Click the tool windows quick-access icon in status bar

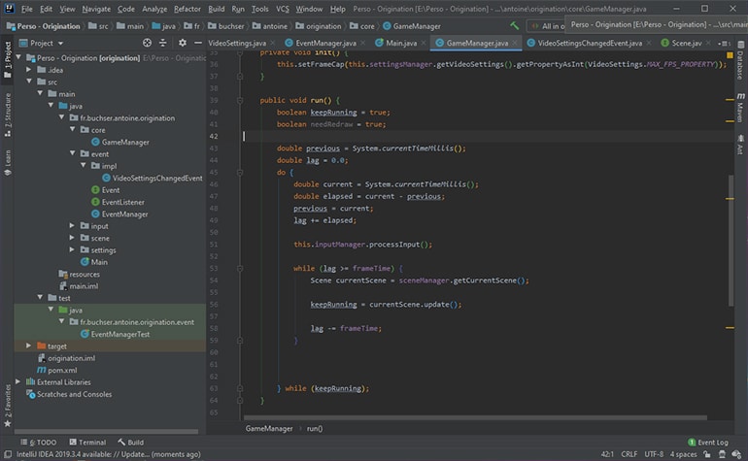[x=8, y=454]
